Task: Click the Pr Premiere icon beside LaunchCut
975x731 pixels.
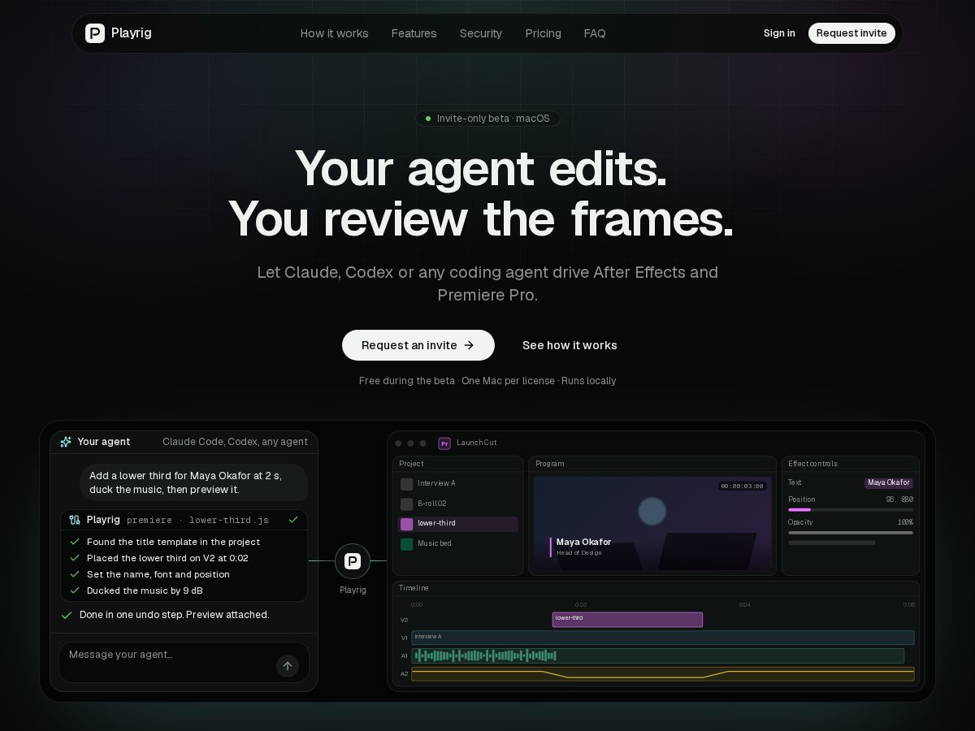Action: click(x=444, y=443)
